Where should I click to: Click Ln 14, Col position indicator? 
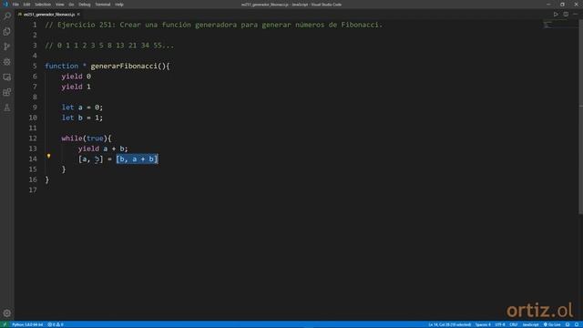click(x=449, y=324)
